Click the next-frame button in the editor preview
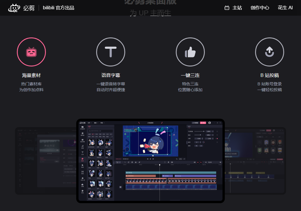 coord(153,159)
